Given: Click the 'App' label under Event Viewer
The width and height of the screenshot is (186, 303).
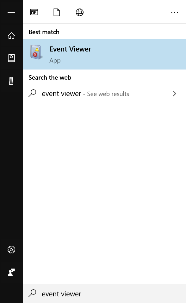Looking at the screenshot, I should pos(55,60).
